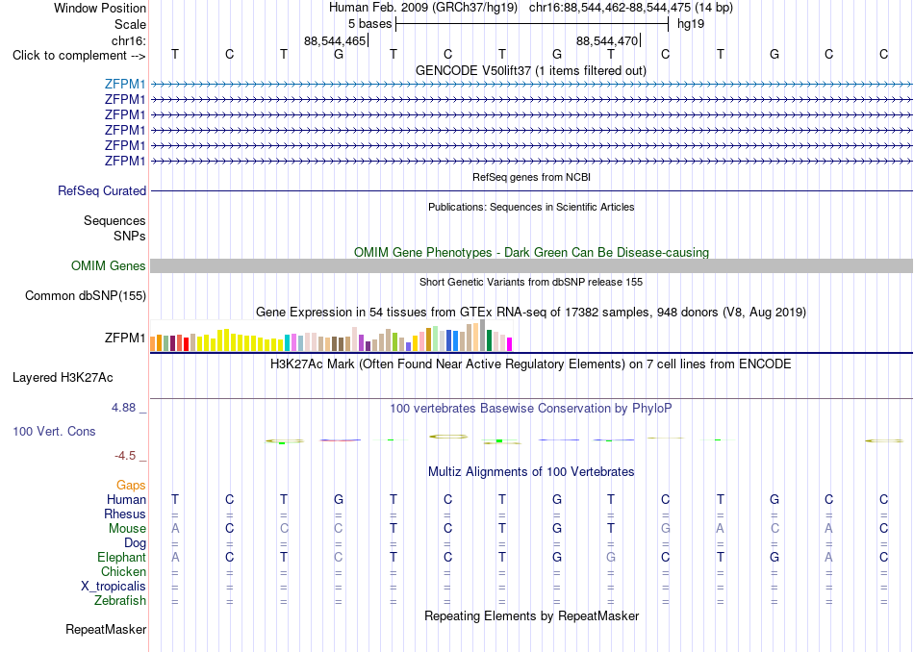Click 'Multiz Alignments of 100 Vertebrates' title
The image size is (914, 652).
(531, 471)
